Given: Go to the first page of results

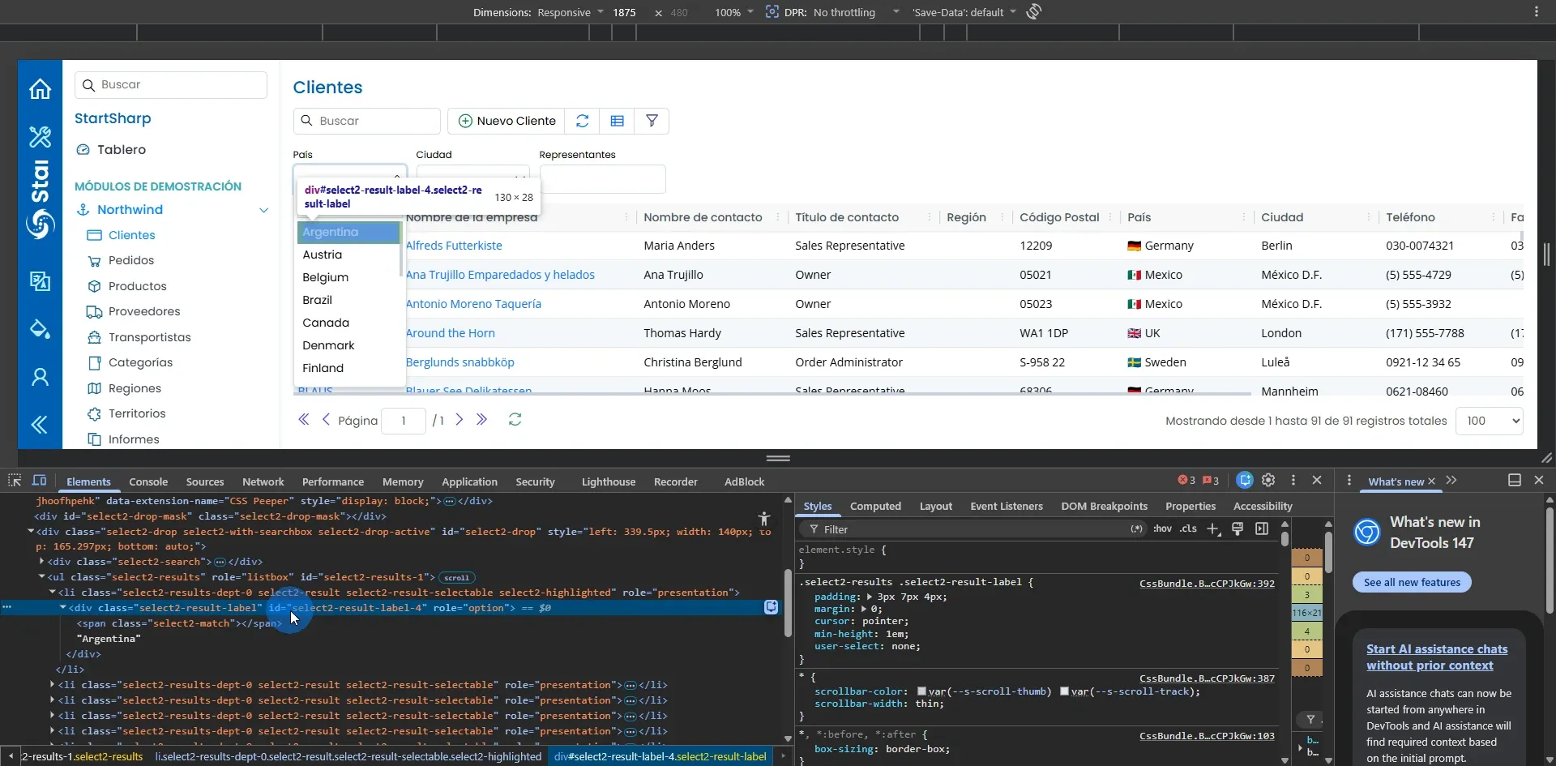Looking at the screenshot, I should coord(304,419).
